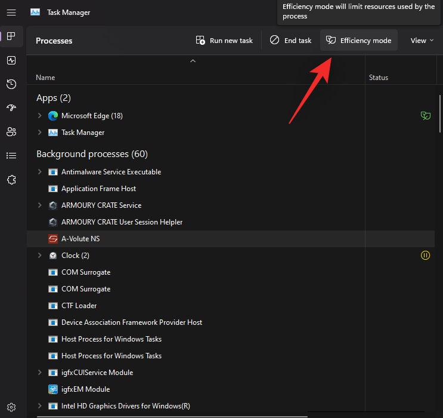Screen dimensions: 443x418
Task: Open the hamburger navigation menu
Action: tap(11, 12)
